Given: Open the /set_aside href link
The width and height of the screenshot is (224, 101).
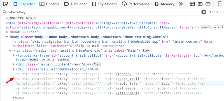Looking at the screenshot, I should pos(126,89).
